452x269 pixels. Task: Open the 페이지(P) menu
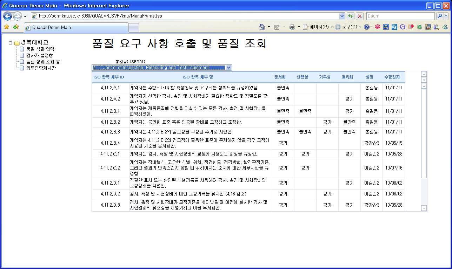(317, 27)
